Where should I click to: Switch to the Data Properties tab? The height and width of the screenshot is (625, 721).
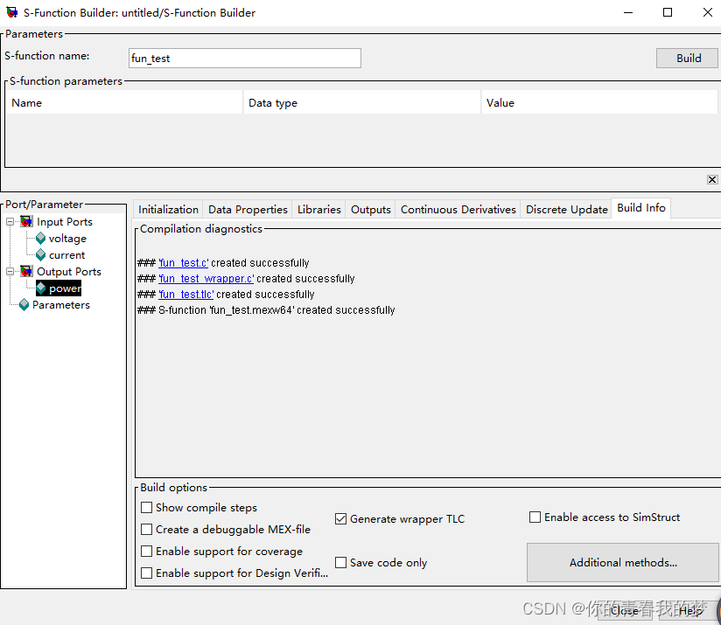[x=248, y=210]
